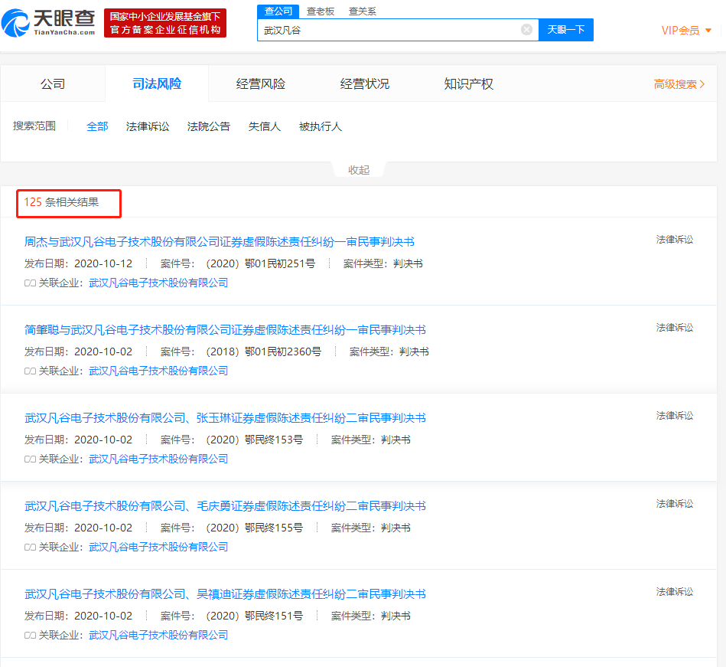Viewport: 726px width, 667px height.
Task: Open related company link under case 鄂01民初251号
Action: pyautogui.click(x=158, y=283)
